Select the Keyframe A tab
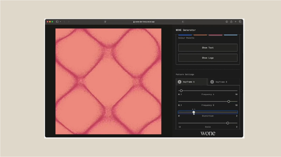Image resolution: width=281 pixels, height=157 pixels. pos(191,82)
